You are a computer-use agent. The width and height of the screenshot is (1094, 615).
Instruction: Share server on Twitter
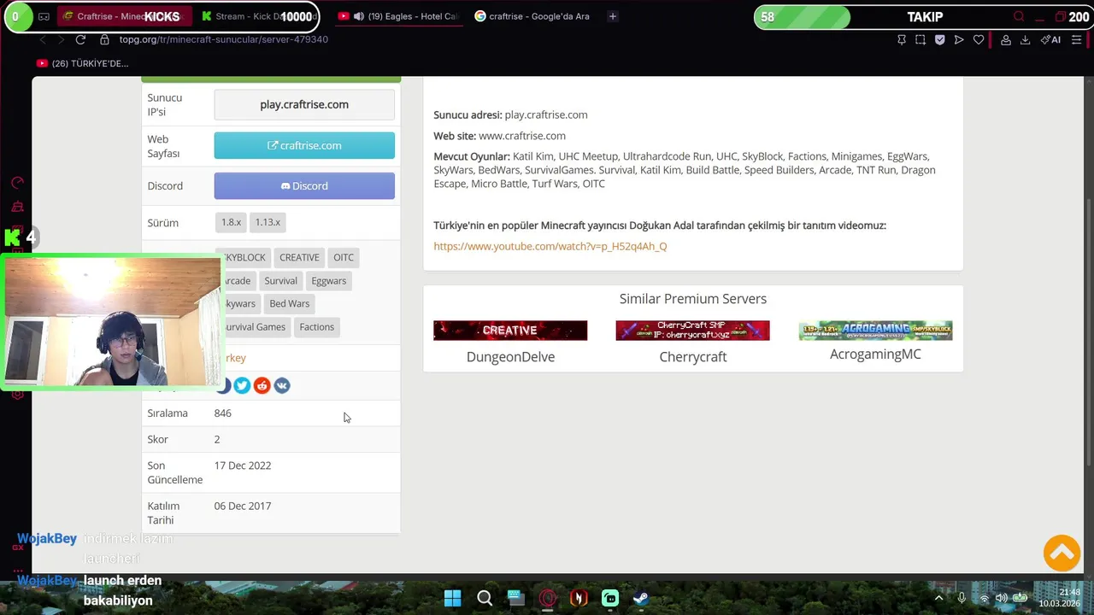[242, 386]
